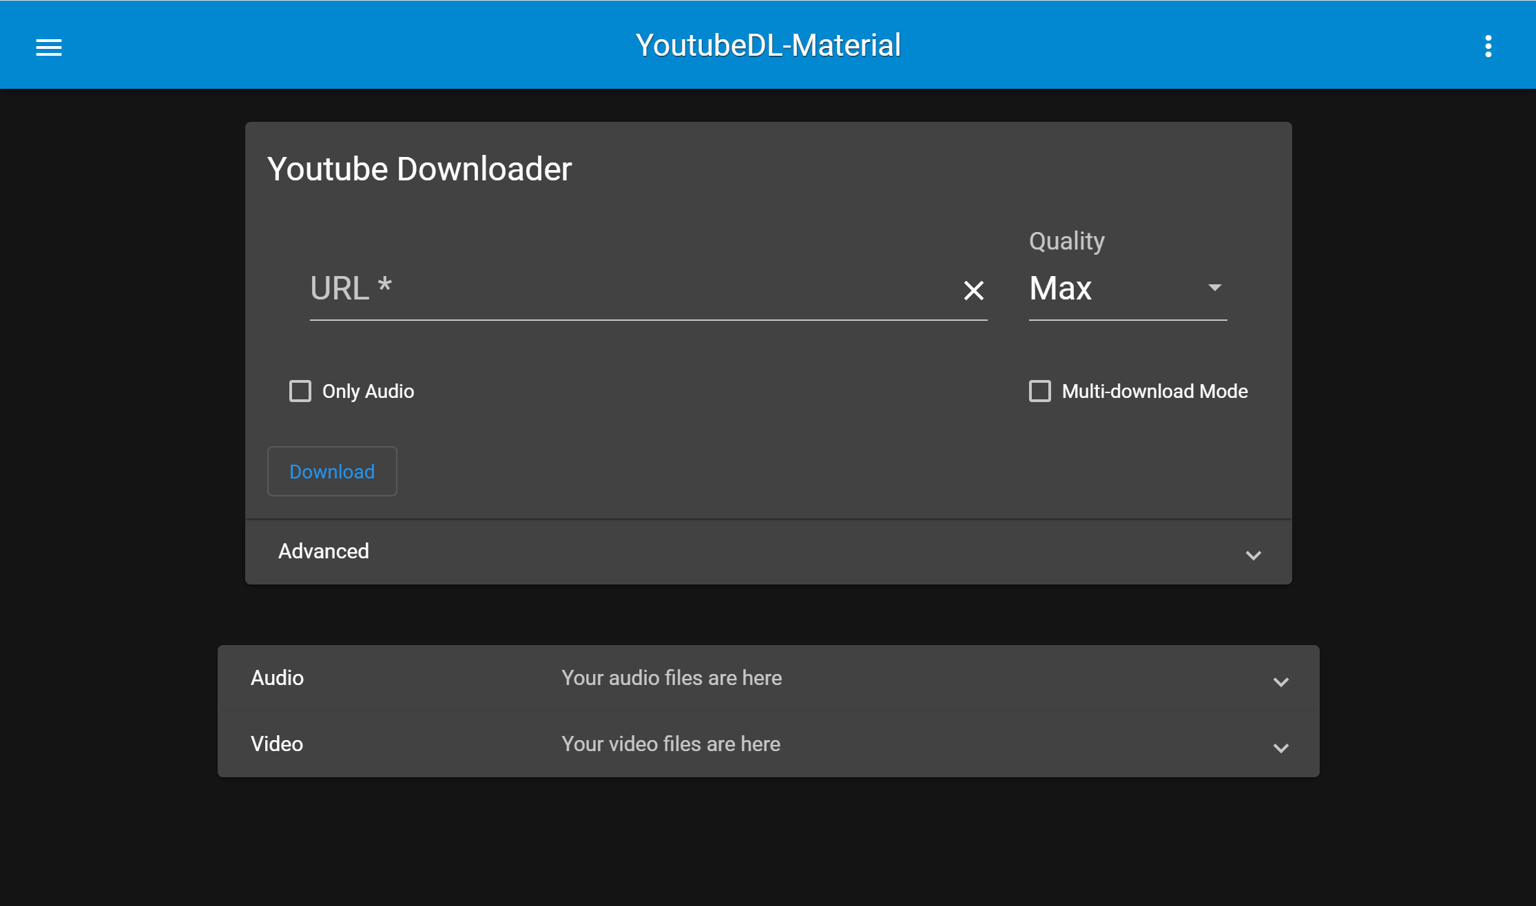The height and width of the screenshot is (906, 1536).
Task: Expand the Advanced panel chevron
Action: click(x=1254, y=555)
